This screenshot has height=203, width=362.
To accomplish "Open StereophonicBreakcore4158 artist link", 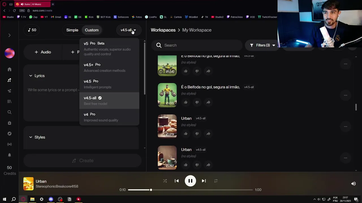I will click(x=57, y=186).
